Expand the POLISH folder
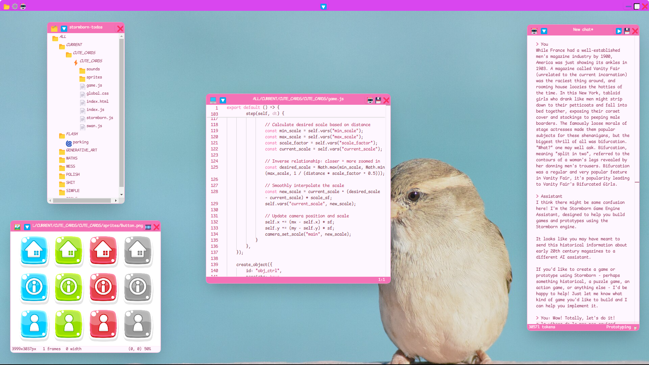649x365 pixels. pos(69,175)
